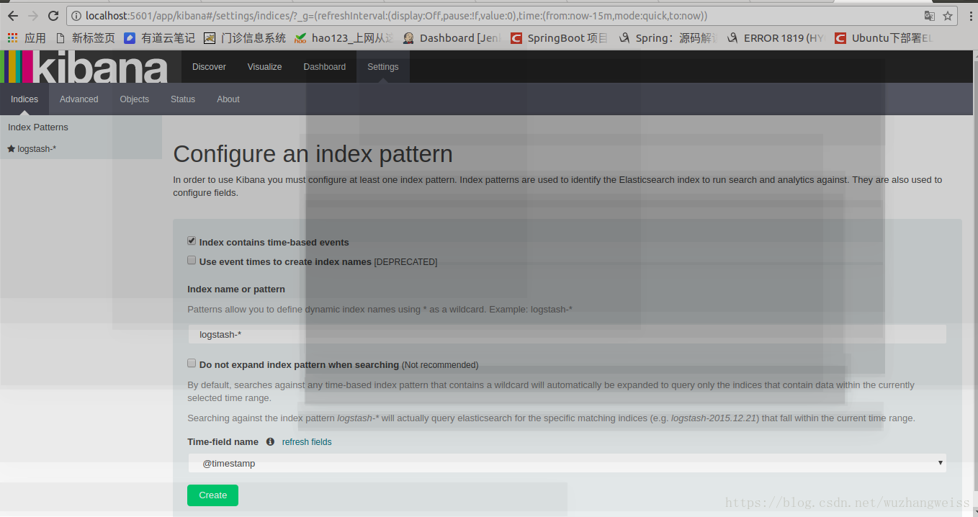Open the 新标签页 bookmark
978x517 pixels.
[x=85, y=37]
